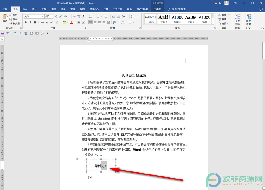Switch to the 设计 (Design) tab
The width and height of the screenshot is (265, 190).
pos(34,9)
